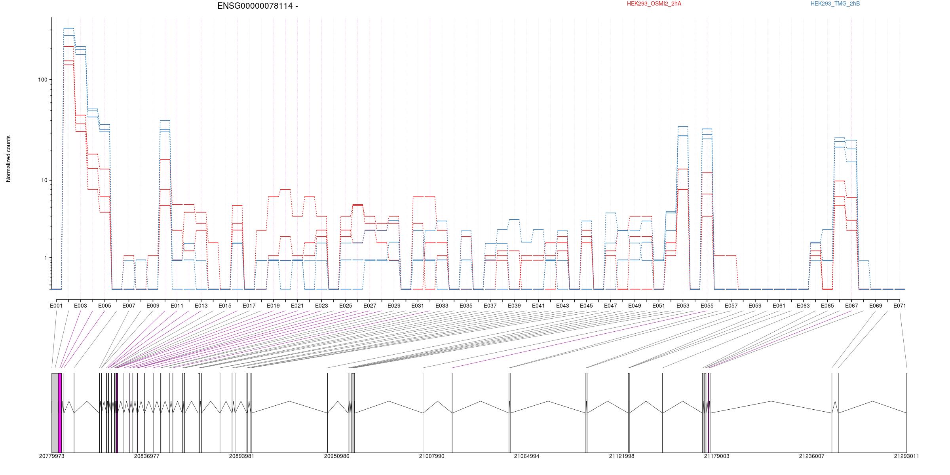The width and height of the screenshot is (950, 475).
Task: Click exon label E007
Action: coord(129,306)
